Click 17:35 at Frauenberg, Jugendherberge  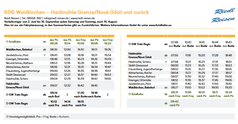pyautogui.click(x=215, y=69)
